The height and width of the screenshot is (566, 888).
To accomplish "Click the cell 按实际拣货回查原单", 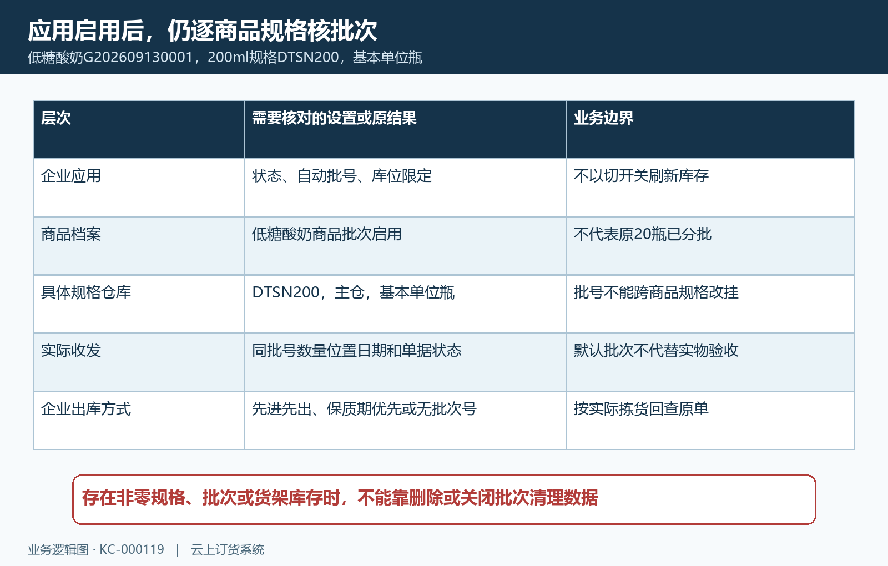I will [710, 420].
